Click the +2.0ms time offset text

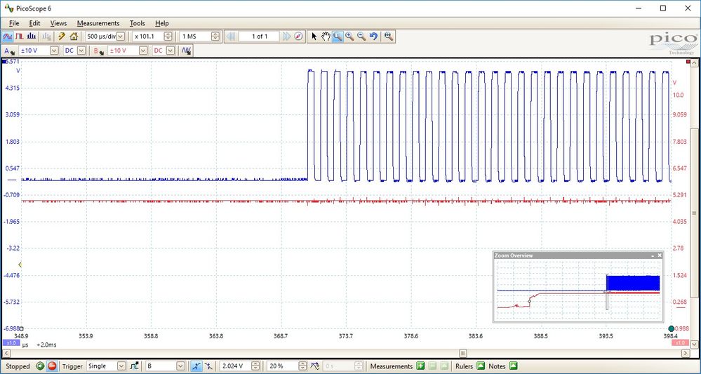46,345
